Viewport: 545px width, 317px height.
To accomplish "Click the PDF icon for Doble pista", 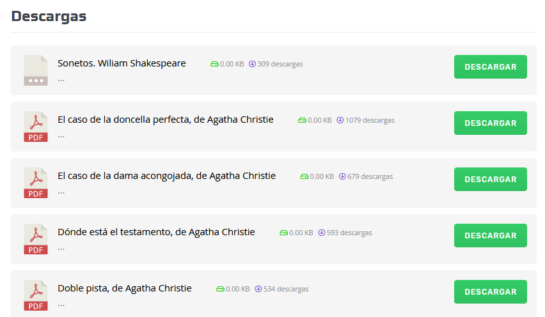I will tap(36, 295).
